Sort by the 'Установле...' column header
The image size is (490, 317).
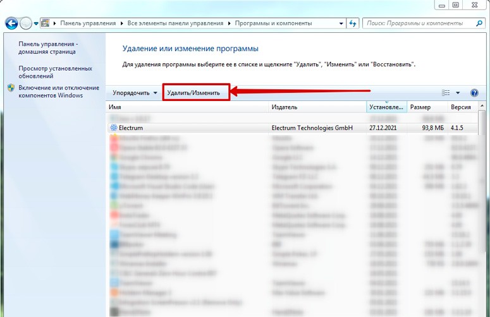(x=386, y=107)
